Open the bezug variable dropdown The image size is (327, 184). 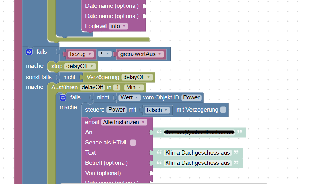click(x=80, y=54)
